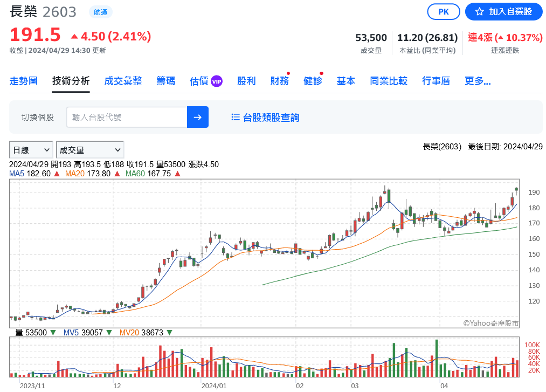Click the green down-triangle beside 量 53500
This screenshot has height=392, width=546.
(53, 333)
